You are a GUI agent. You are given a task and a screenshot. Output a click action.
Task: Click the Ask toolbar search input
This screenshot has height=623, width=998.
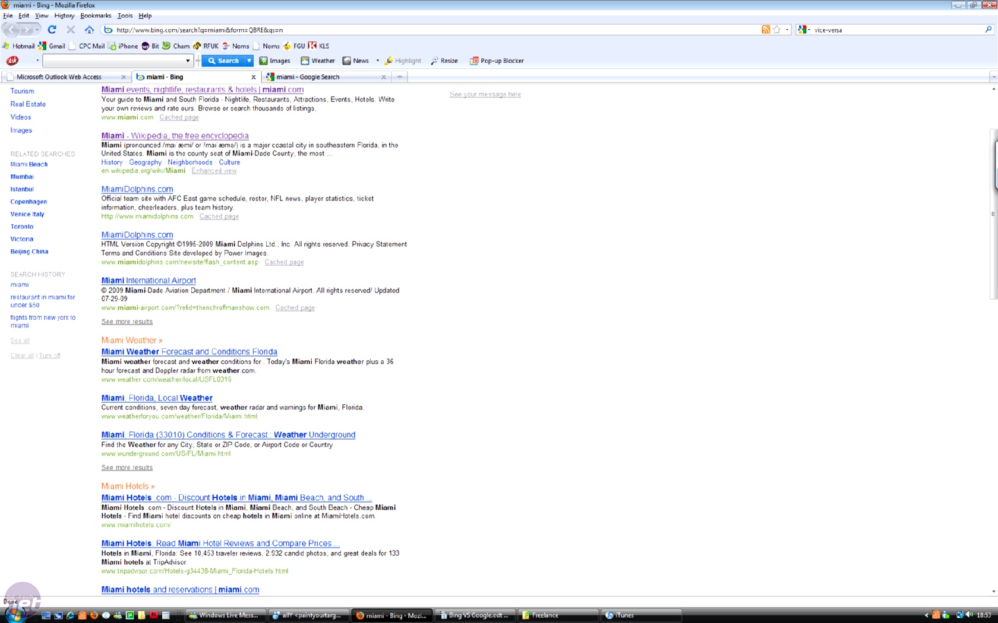(113, 61)
